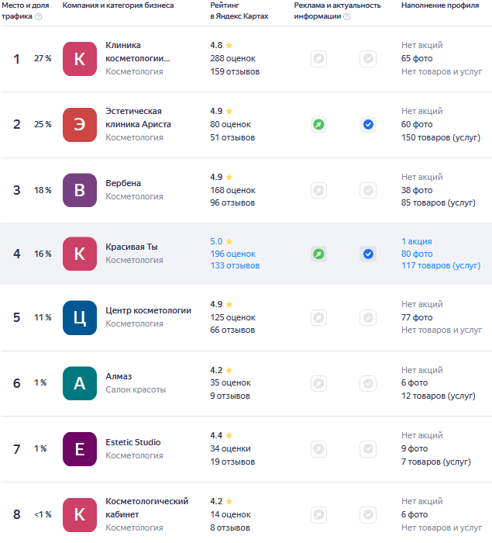Select the company name 'Центр косметологии'
Screen dimensions: 492x543
[149, 310]
